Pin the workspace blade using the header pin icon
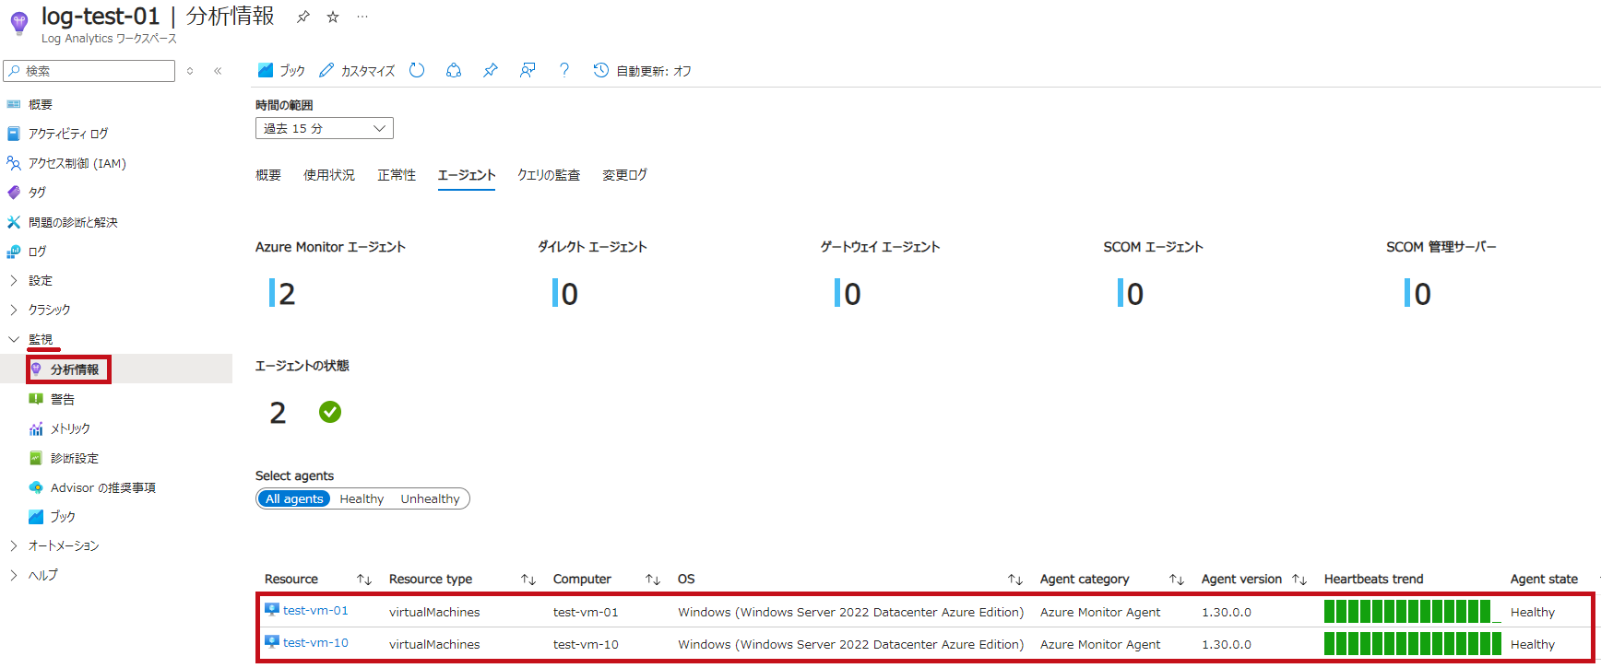 tap(302, 17)
